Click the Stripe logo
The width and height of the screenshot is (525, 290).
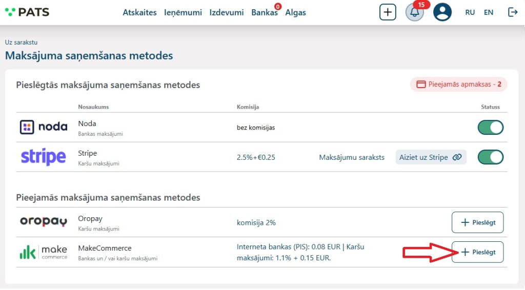[44, 157]
